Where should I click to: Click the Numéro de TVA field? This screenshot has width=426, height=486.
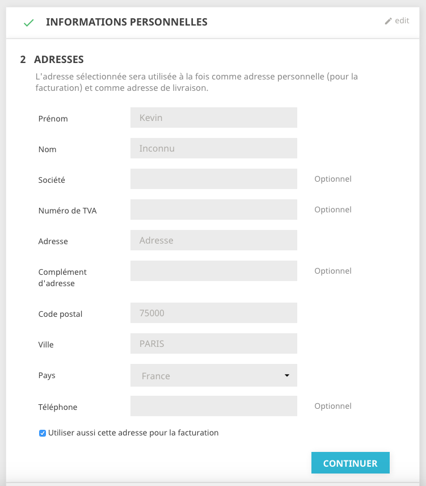(x=214, y=210)
